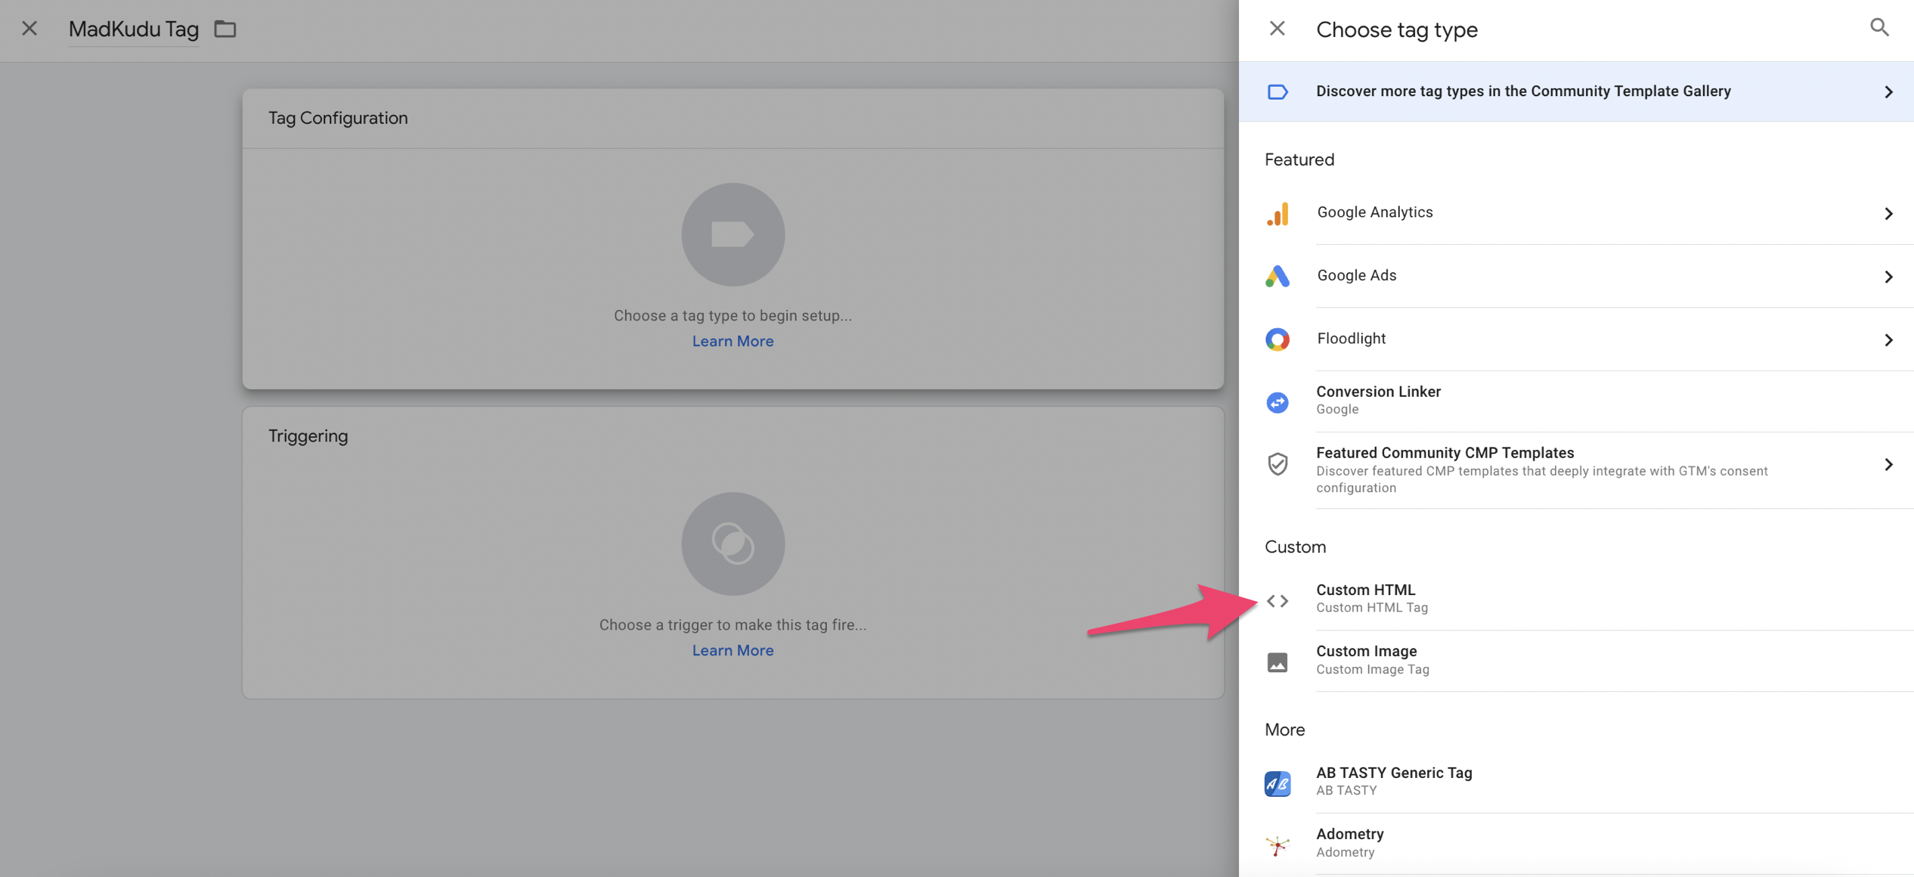
Task: Select Floodlight label
Action: [1351, 339]
